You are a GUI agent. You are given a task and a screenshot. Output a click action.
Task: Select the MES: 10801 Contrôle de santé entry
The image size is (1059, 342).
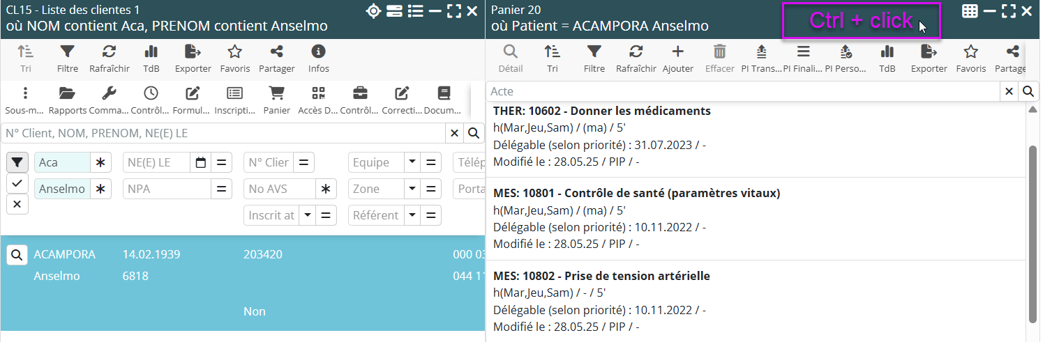pyautogui.click(x=636, y=193)
